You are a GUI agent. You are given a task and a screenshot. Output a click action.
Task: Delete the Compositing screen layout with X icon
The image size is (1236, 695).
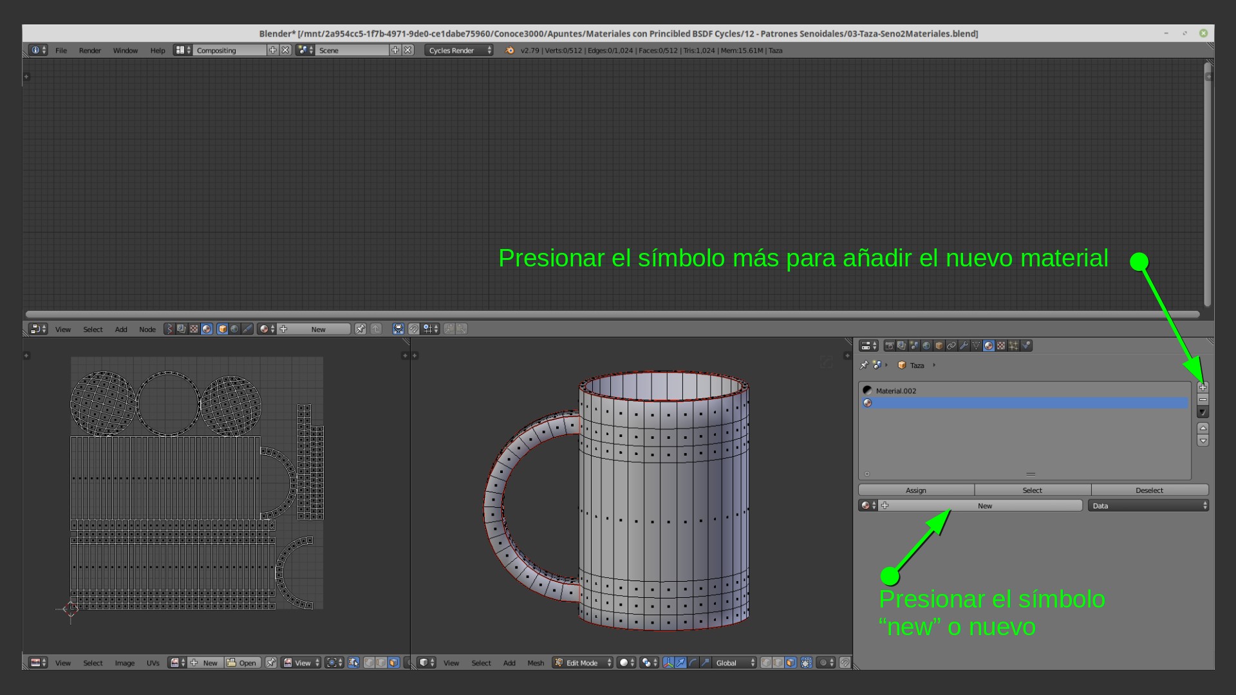click(x=285, y=50)
